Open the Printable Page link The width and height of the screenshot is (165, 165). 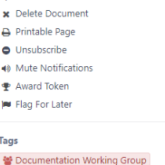coord(45,32)
